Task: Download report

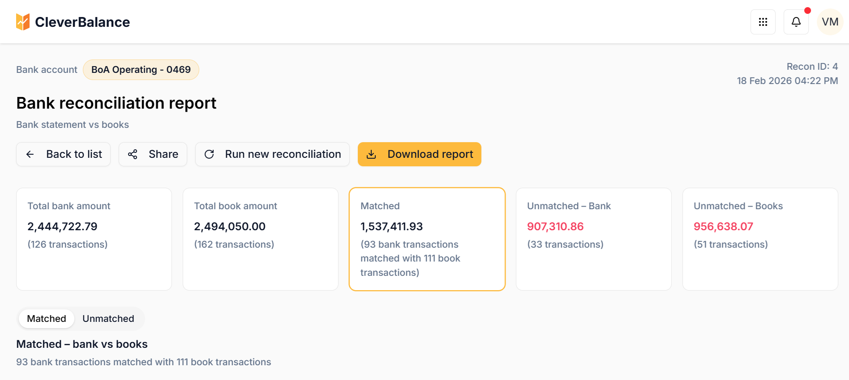Action: pos(420,154)
